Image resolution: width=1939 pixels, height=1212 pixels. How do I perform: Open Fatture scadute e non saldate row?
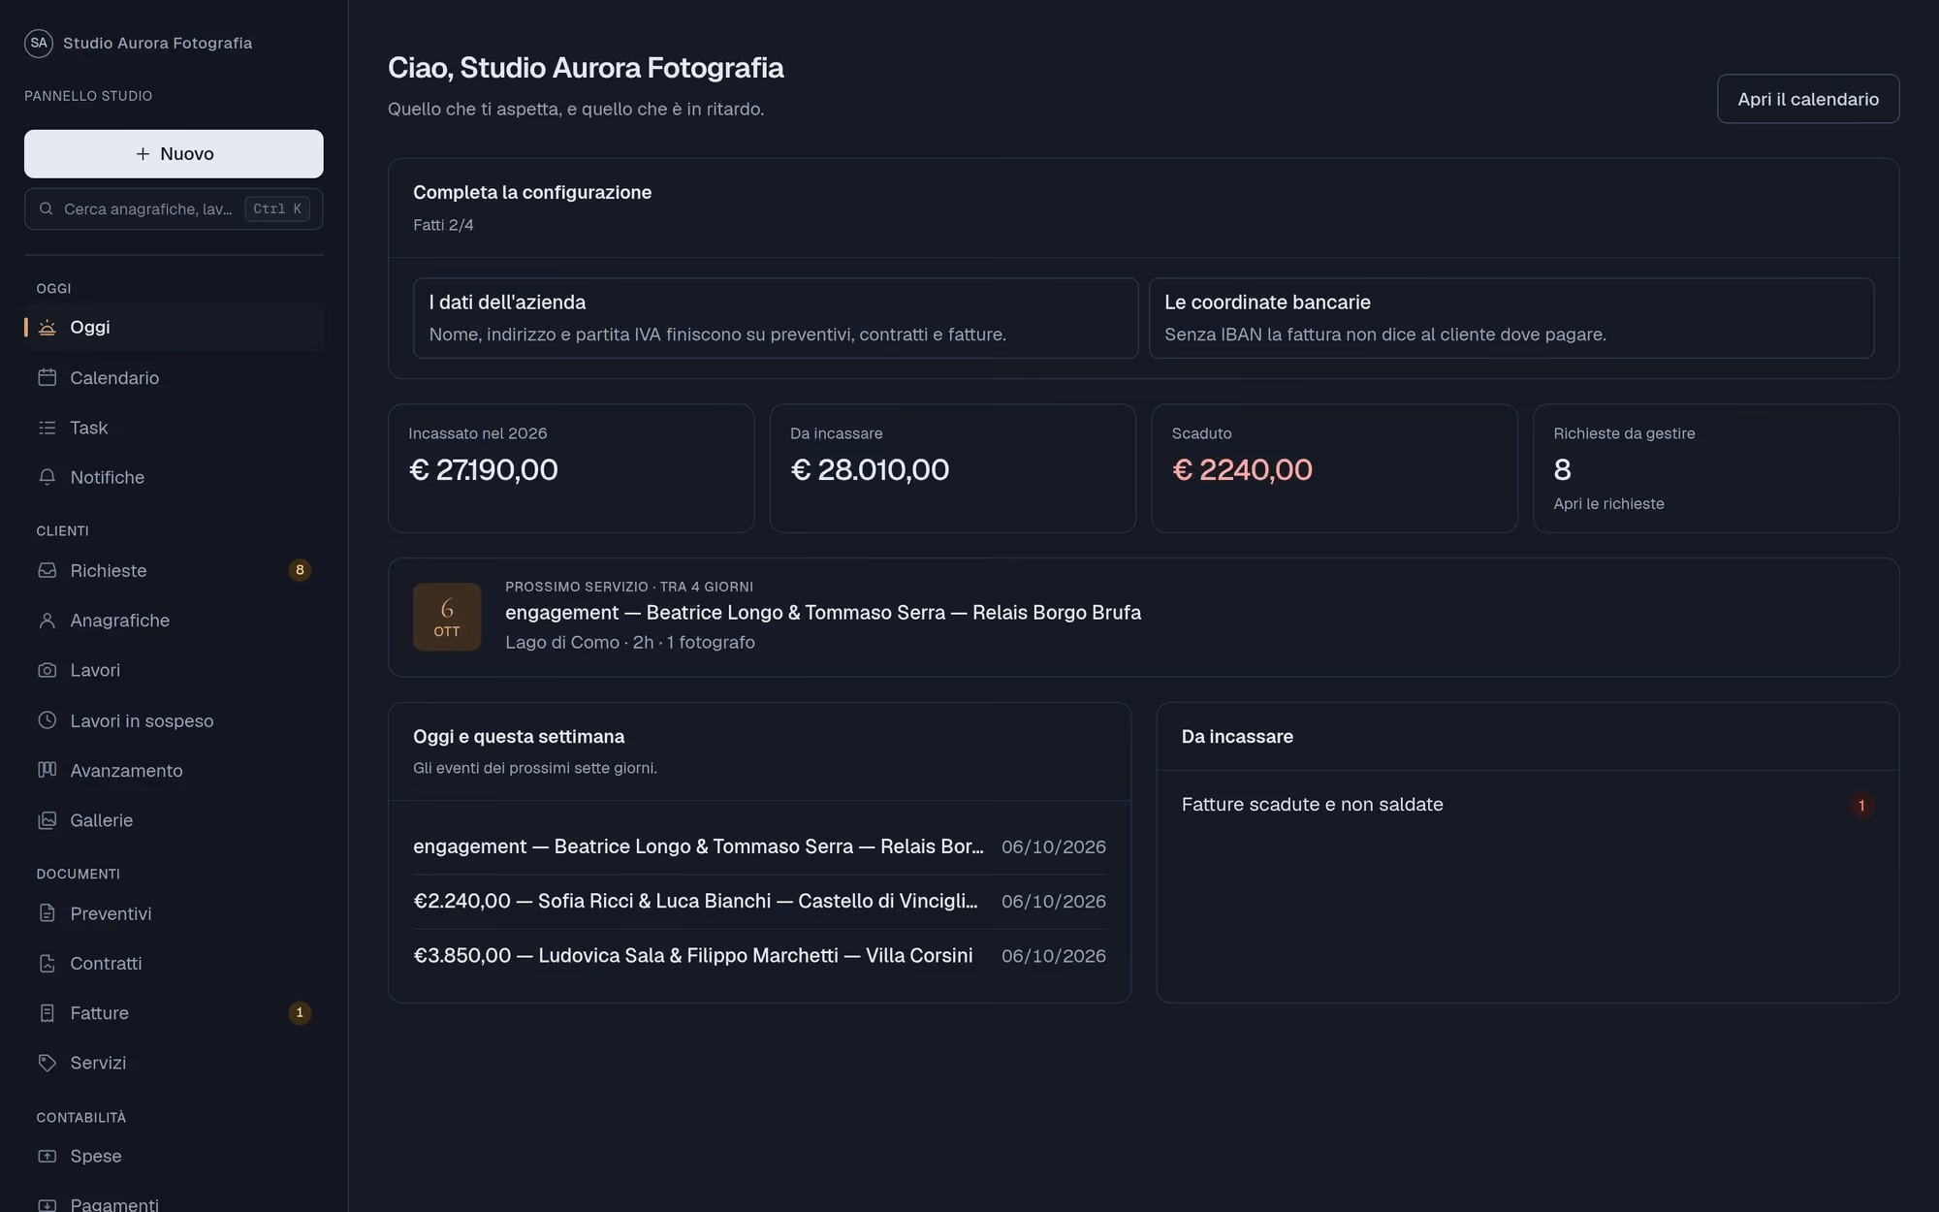1527,805
